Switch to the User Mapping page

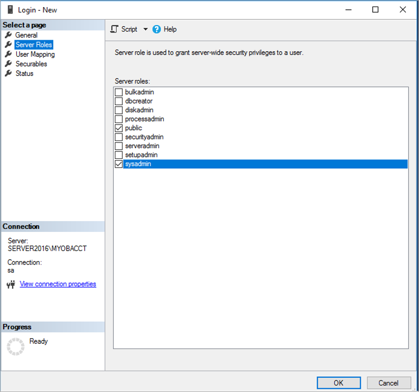pyautogui.click(x=35, y=54)
